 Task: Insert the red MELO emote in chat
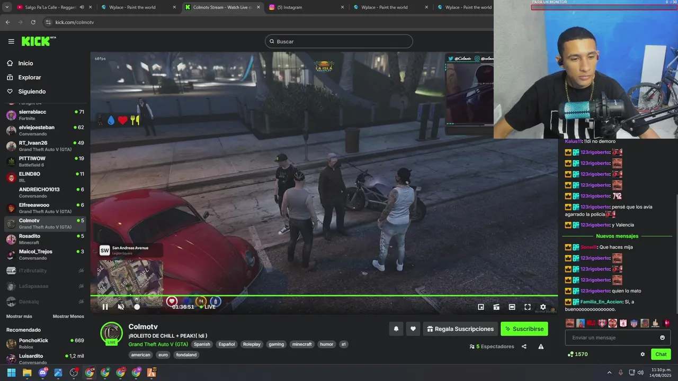(591, 323)
